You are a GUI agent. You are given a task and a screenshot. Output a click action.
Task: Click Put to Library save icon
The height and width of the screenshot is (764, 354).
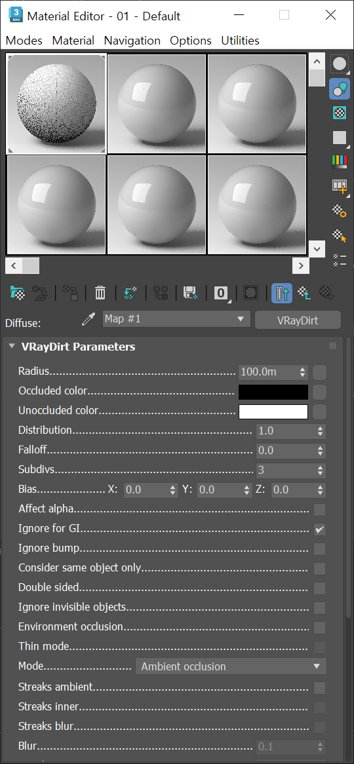click(x=191, y=293)
